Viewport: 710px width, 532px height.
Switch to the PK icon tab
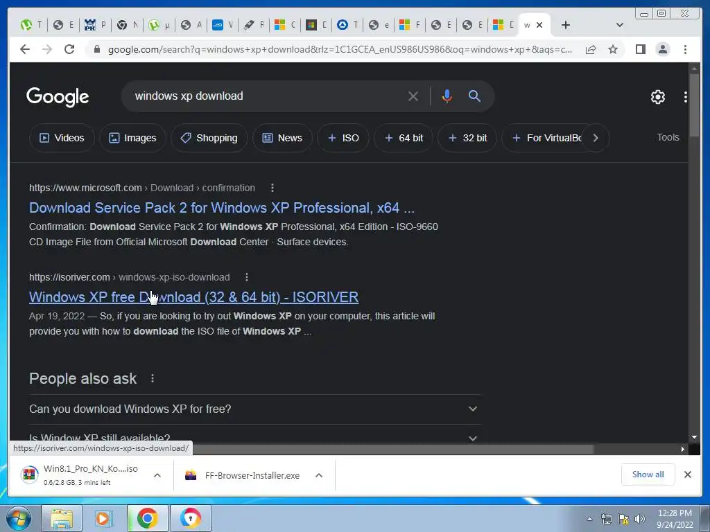95,25
